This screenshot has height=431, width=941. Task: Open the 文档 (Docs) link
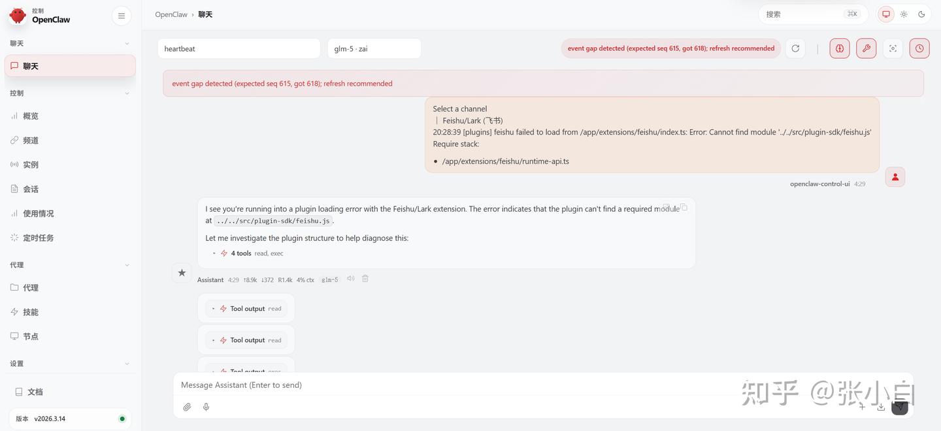tap(35, 392)
